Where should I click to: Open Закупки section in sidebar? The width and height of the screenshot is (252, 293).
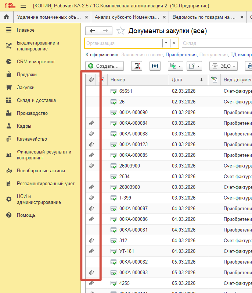[x=26, y=87]
